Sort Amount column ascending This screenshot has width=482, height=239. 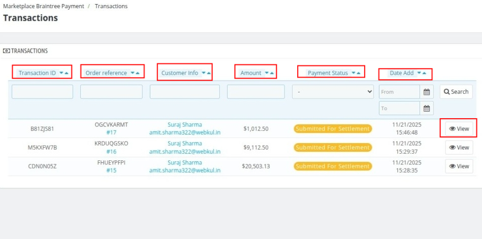tap(272, 73)
